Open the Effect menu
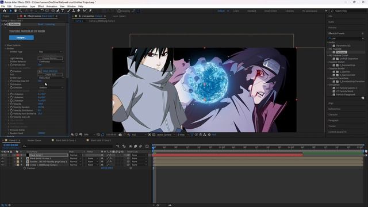The height and width of the screenshot is (207, 368). (41, 6)
